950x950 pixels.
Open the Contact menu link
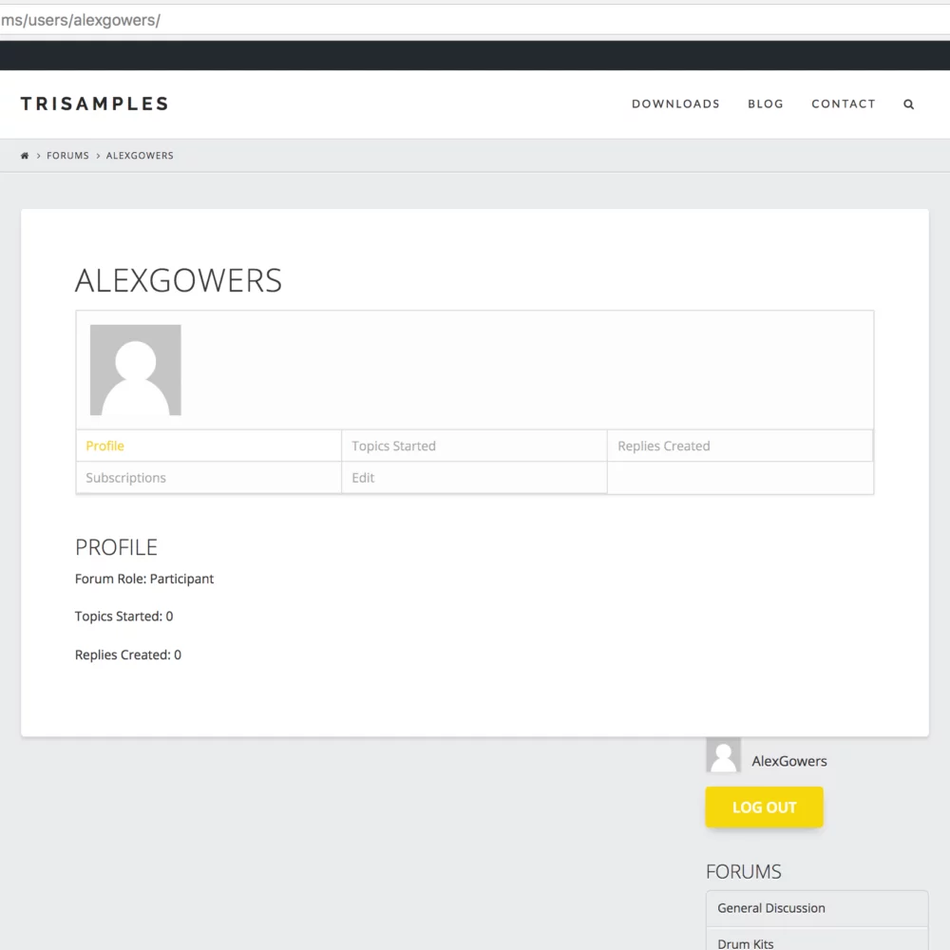tap(844, 104)
